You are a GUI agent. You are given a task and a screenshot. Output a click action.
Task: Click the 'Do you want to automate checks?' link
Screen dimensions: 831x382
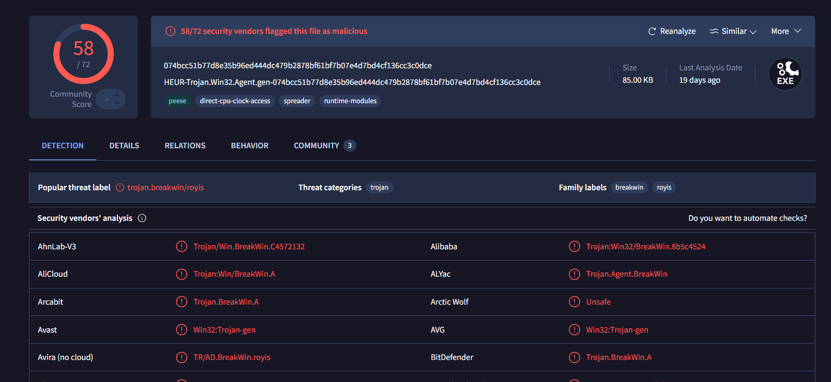point(747,218)
